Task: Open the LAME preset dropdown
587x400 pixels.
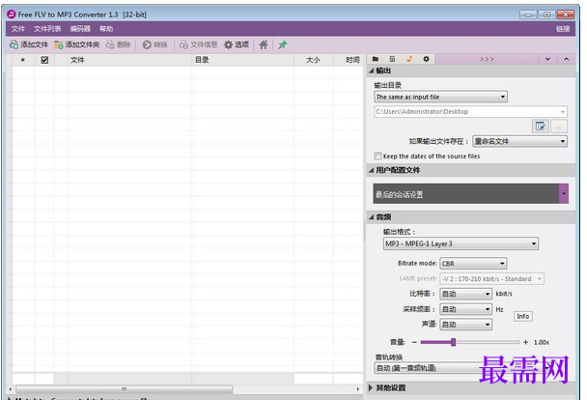Action: click(492, 278)
